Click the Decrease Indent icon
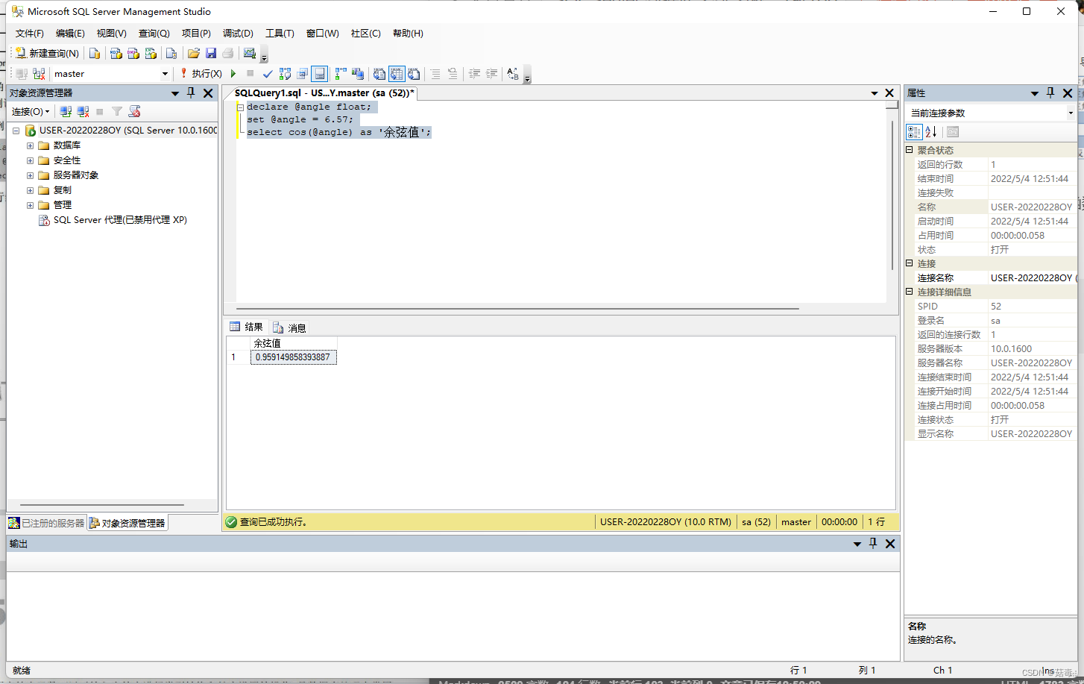 [474, 74]
